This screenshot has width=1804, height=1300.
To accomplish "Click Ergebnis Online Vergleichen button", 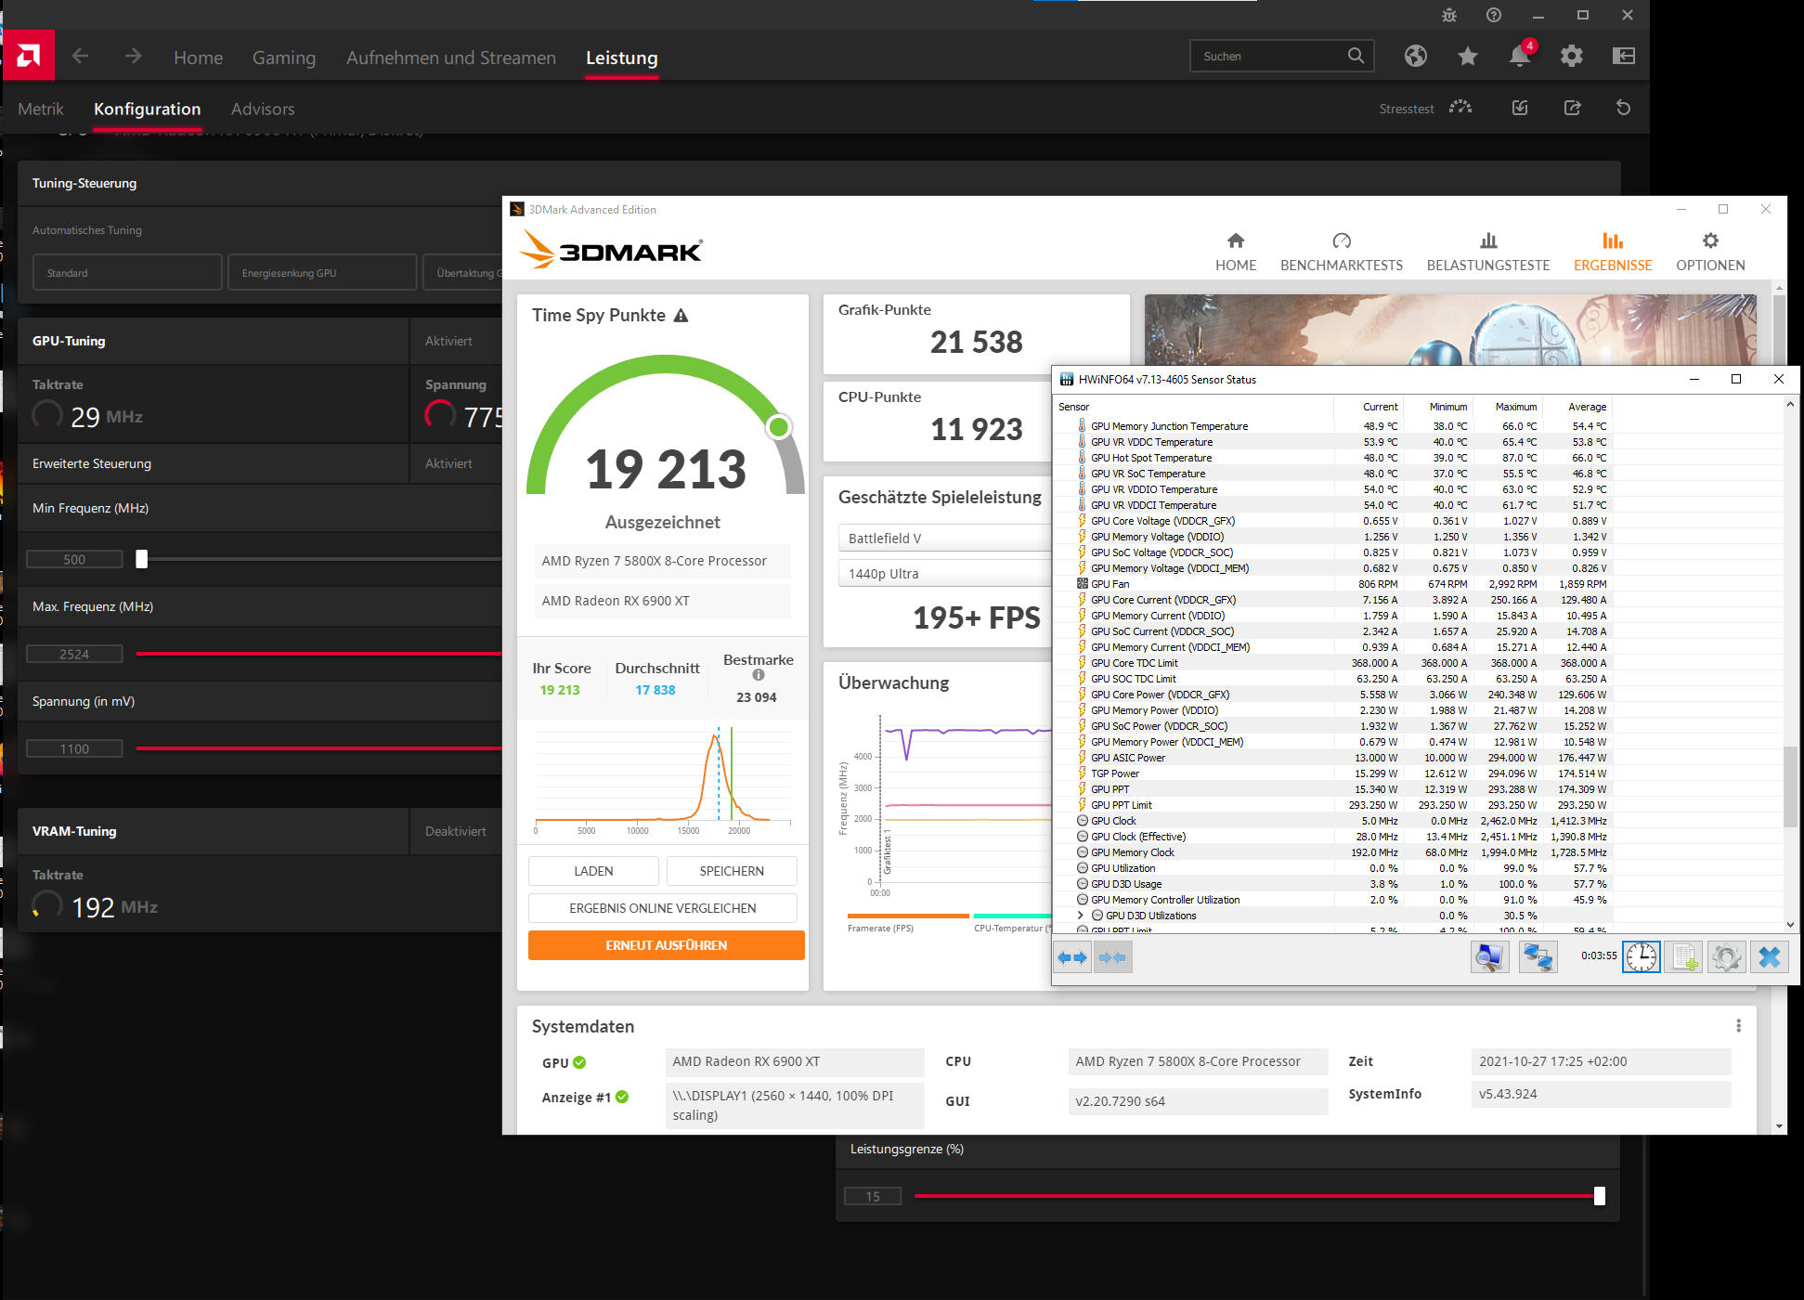I will (662, 908).
